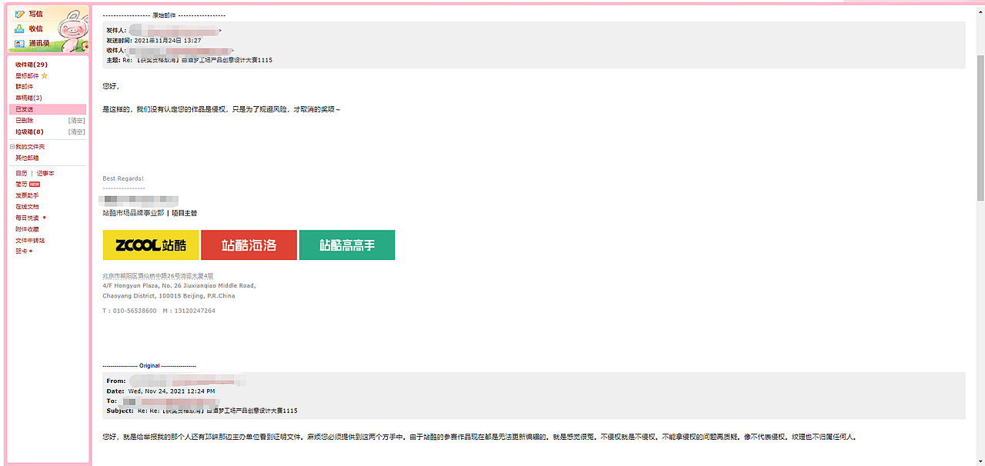Open 在线文档 online documents
Screen dimensions: 985x466
click(x=27, y=207)
